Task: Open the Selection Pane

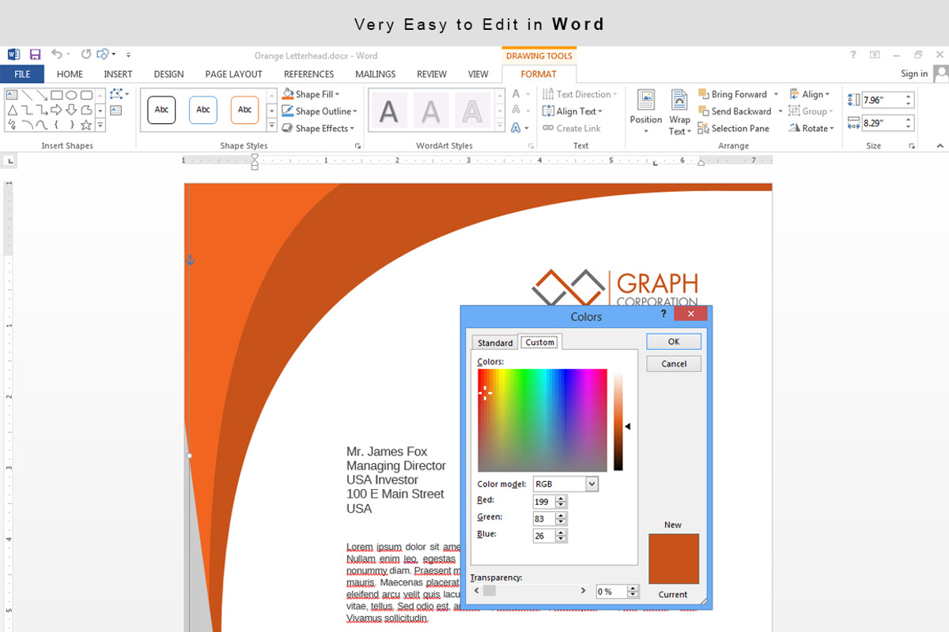Action: [x=733, y=128]
